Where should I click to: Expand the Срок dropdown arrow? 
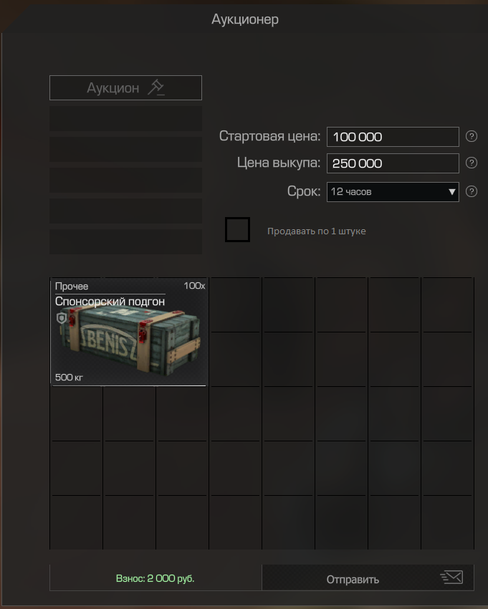tap(451, 192)
